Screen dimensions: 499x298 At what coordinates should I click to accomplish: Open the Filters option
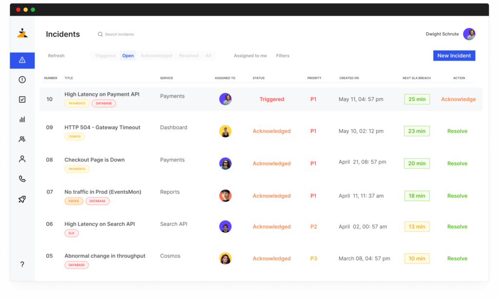click(x=283, y=56)
